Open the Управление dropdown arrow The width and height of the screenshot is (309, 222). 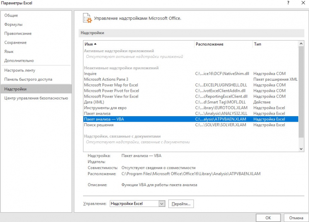(162, 204)
